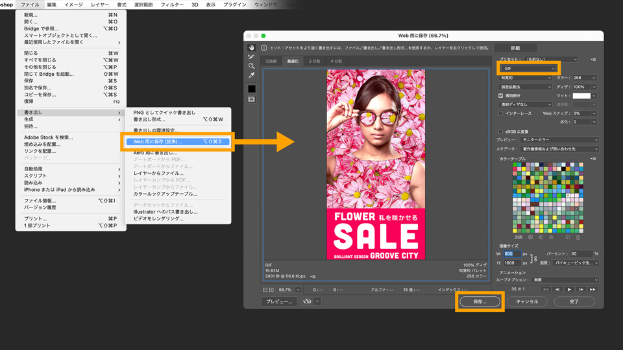
Task: Play the animation
Action: point(569,289)
